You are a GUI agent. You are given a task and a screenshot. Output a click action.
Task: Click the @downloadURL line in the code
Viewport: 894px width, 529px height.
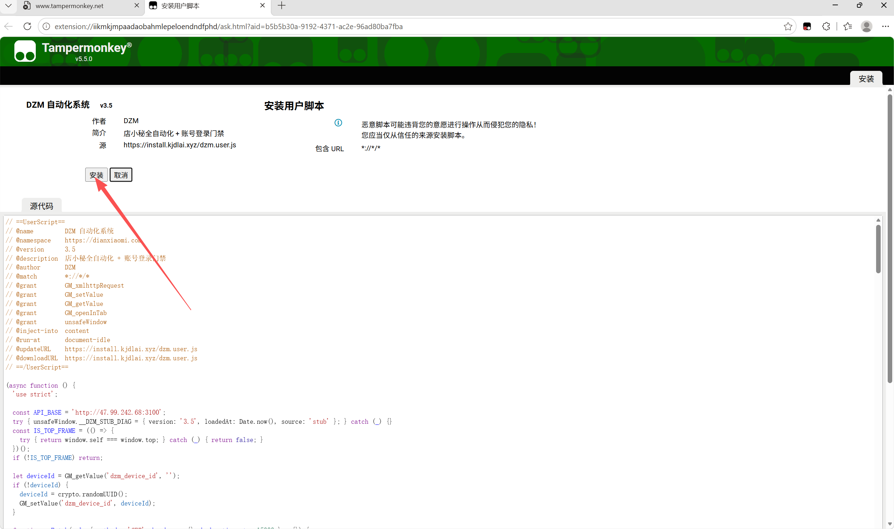(102, 358)
